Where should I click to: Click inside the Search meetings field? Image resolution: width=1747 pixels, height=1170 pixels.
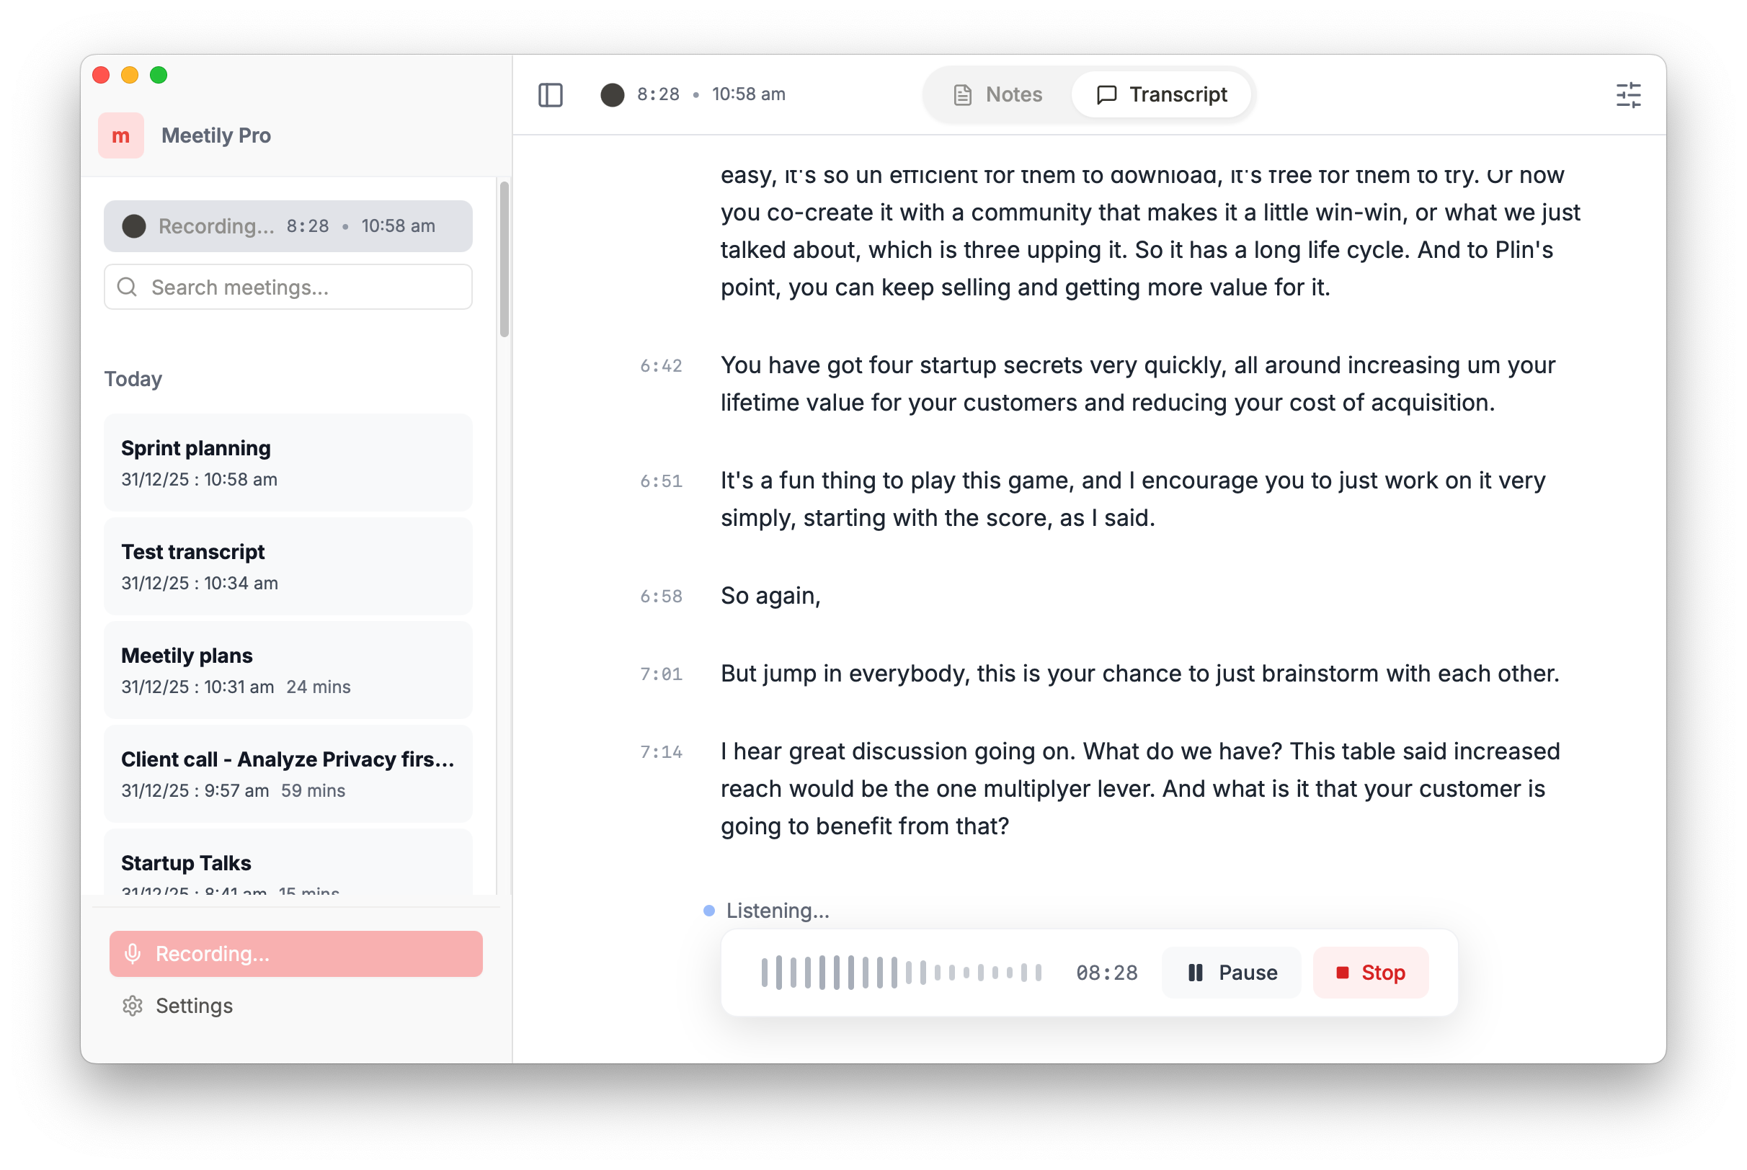pyautogui.click(x=288, y=287)
